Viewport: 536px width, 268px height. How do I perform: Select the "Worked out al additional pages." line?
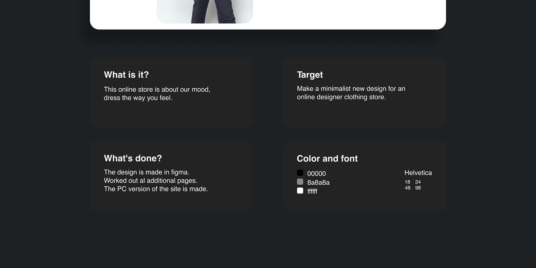coord(150,180)
